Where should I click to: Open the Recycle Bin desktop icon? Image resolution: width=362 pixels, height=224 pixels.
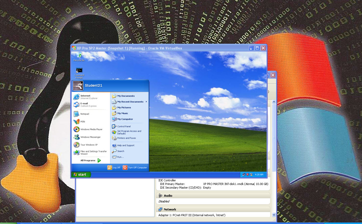click(79, 56)
